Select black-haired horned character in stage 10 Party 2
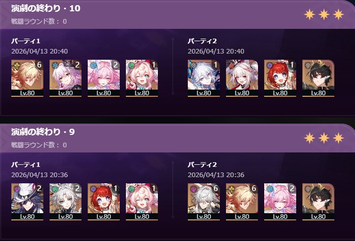355x241 pixels. coord(318,78)
